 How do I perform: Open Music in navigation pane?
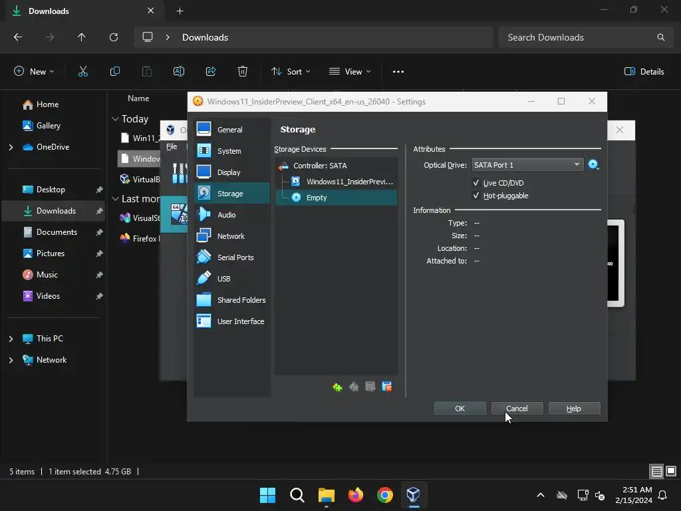(x=47, y=275)
